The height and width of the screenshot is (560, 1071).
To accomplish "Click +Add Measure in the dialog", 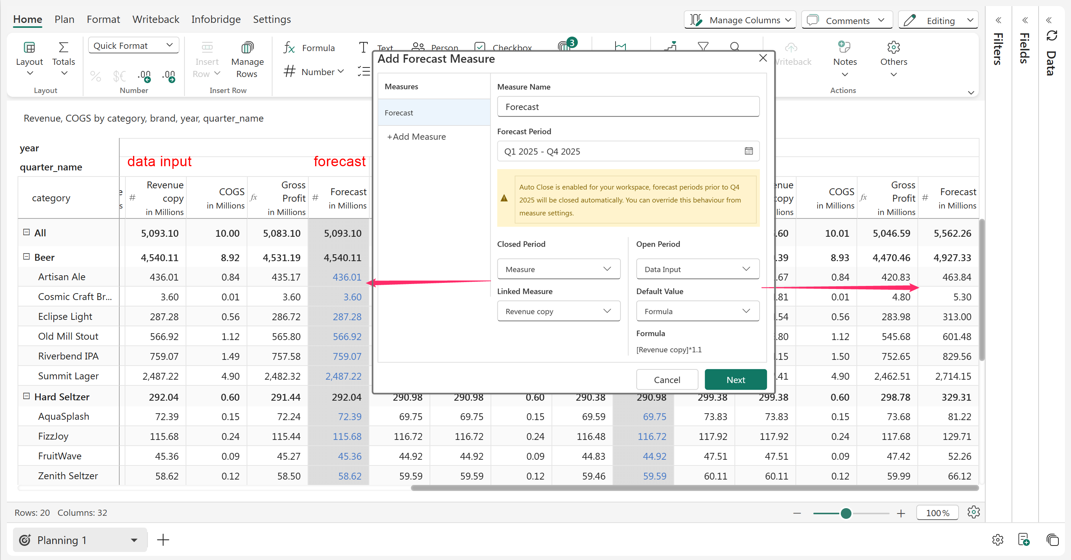I will pyautogui.click(x=416, y=137).
